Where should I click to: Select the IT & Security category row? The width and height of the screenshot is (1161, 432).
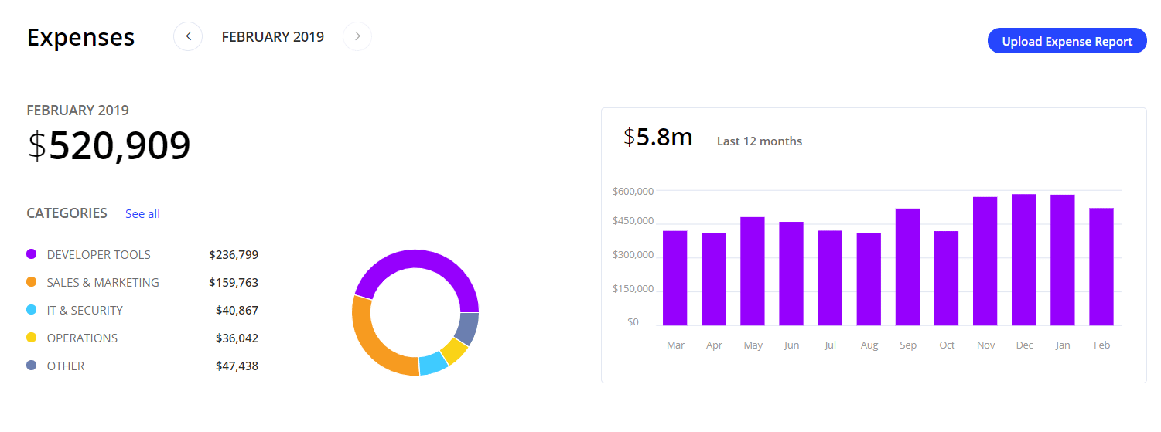[84, 310]
